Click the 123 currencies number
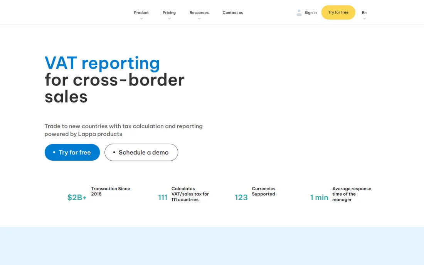 [x=241, y=198]
